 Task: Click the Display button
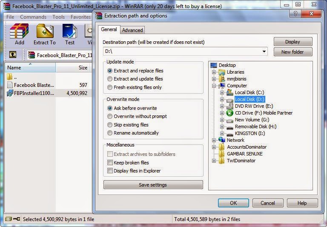[x=293, y=41]
